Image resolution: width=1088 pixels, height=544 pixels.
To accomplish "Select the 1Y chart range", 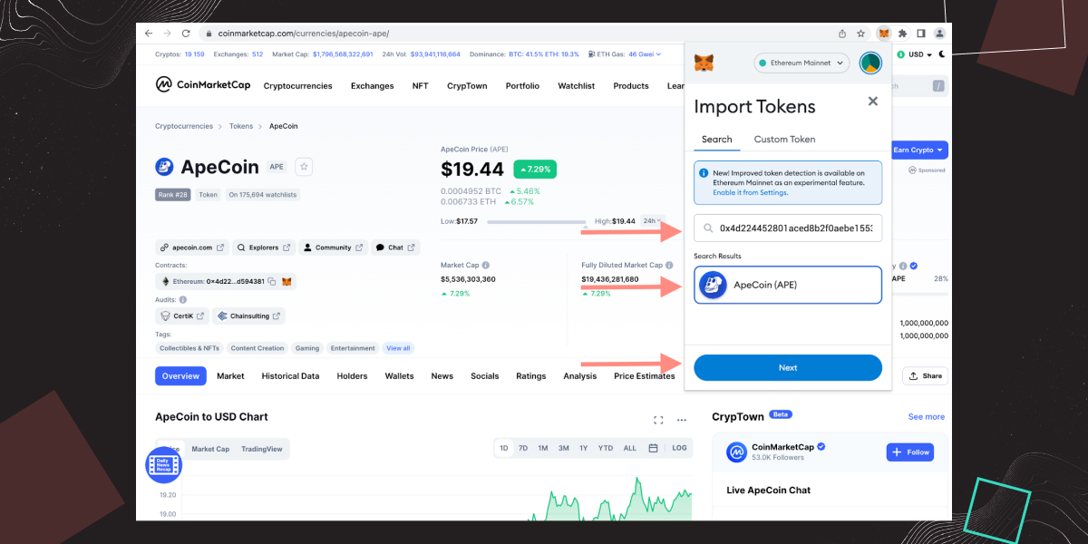I will (x=583, y=448).
